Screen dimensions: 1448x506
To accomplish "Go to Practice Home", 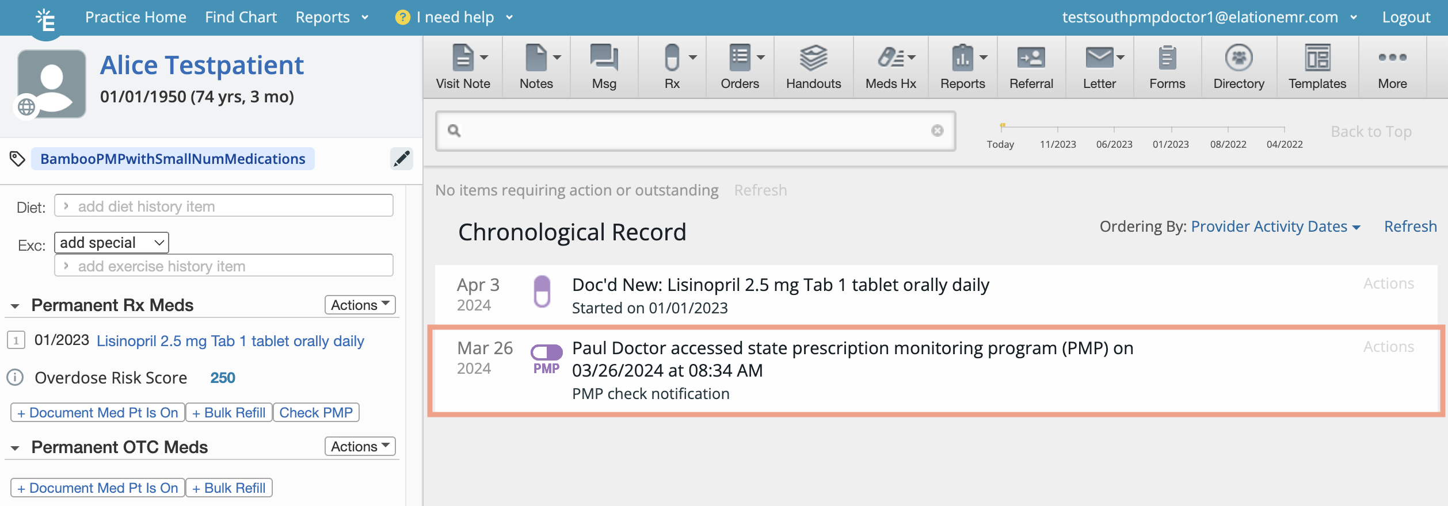I will pos(136,17).
